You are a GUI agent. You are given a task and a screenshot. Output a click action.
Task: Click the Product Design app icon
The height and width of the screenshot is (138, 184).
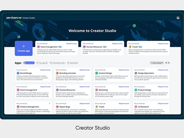tap(136, 90)
